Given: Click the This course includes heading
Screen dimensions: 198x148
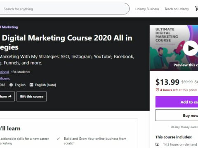Looking at the screenshot, I should 174,137.
